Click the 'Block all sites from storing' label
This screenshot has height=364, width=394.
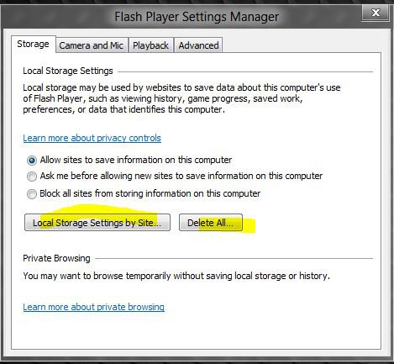click(150, 193)
